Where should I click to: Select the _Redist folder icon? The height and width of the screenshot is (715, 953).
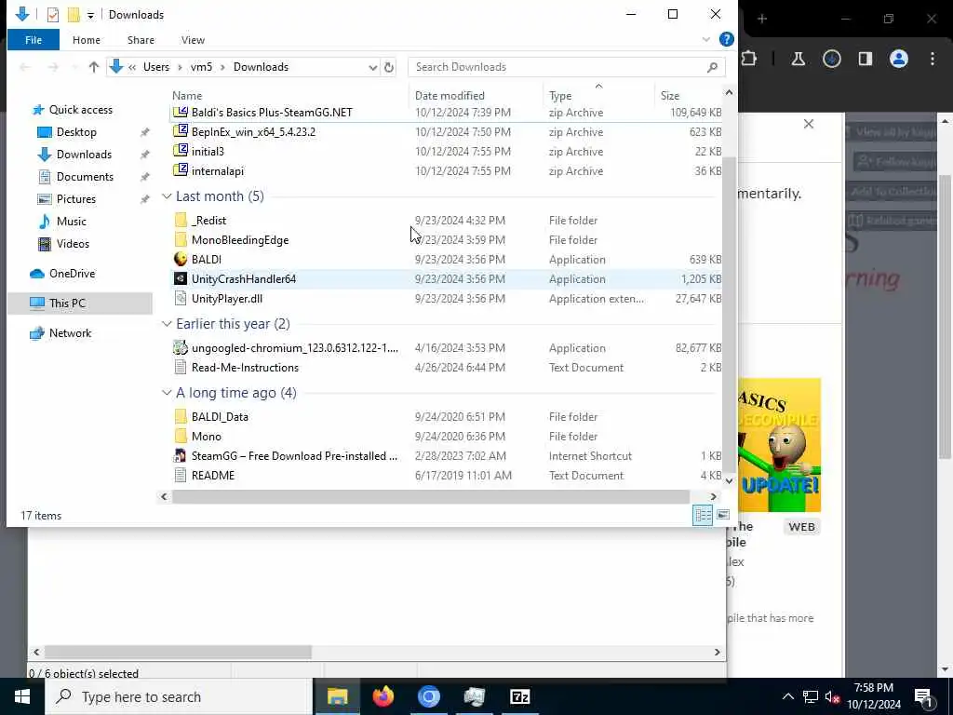[x=180, y=220]
